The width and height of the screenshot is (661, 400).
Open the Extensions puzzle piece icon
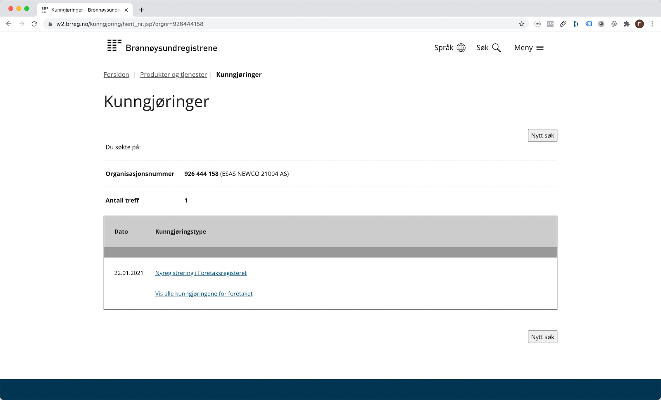627,24
